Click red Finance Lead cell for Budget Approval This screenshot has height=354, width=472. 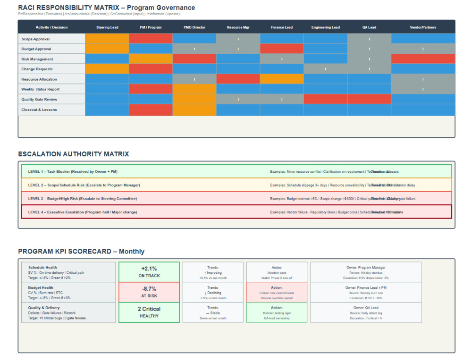tap(282, 49)
